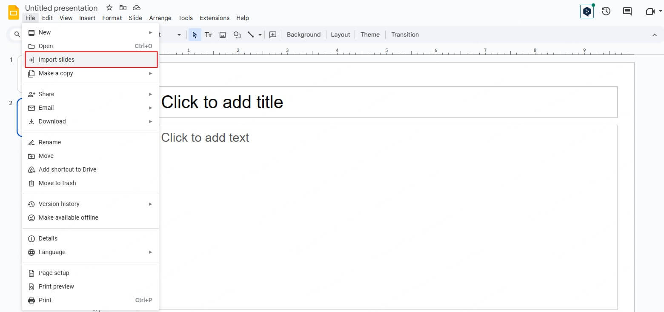Click the insert image toolbar icon
Screen dimensions: 664x312
pyautogui.click(x=223, y=35)
